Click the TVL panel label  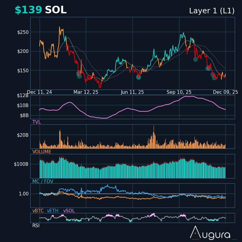37,122
